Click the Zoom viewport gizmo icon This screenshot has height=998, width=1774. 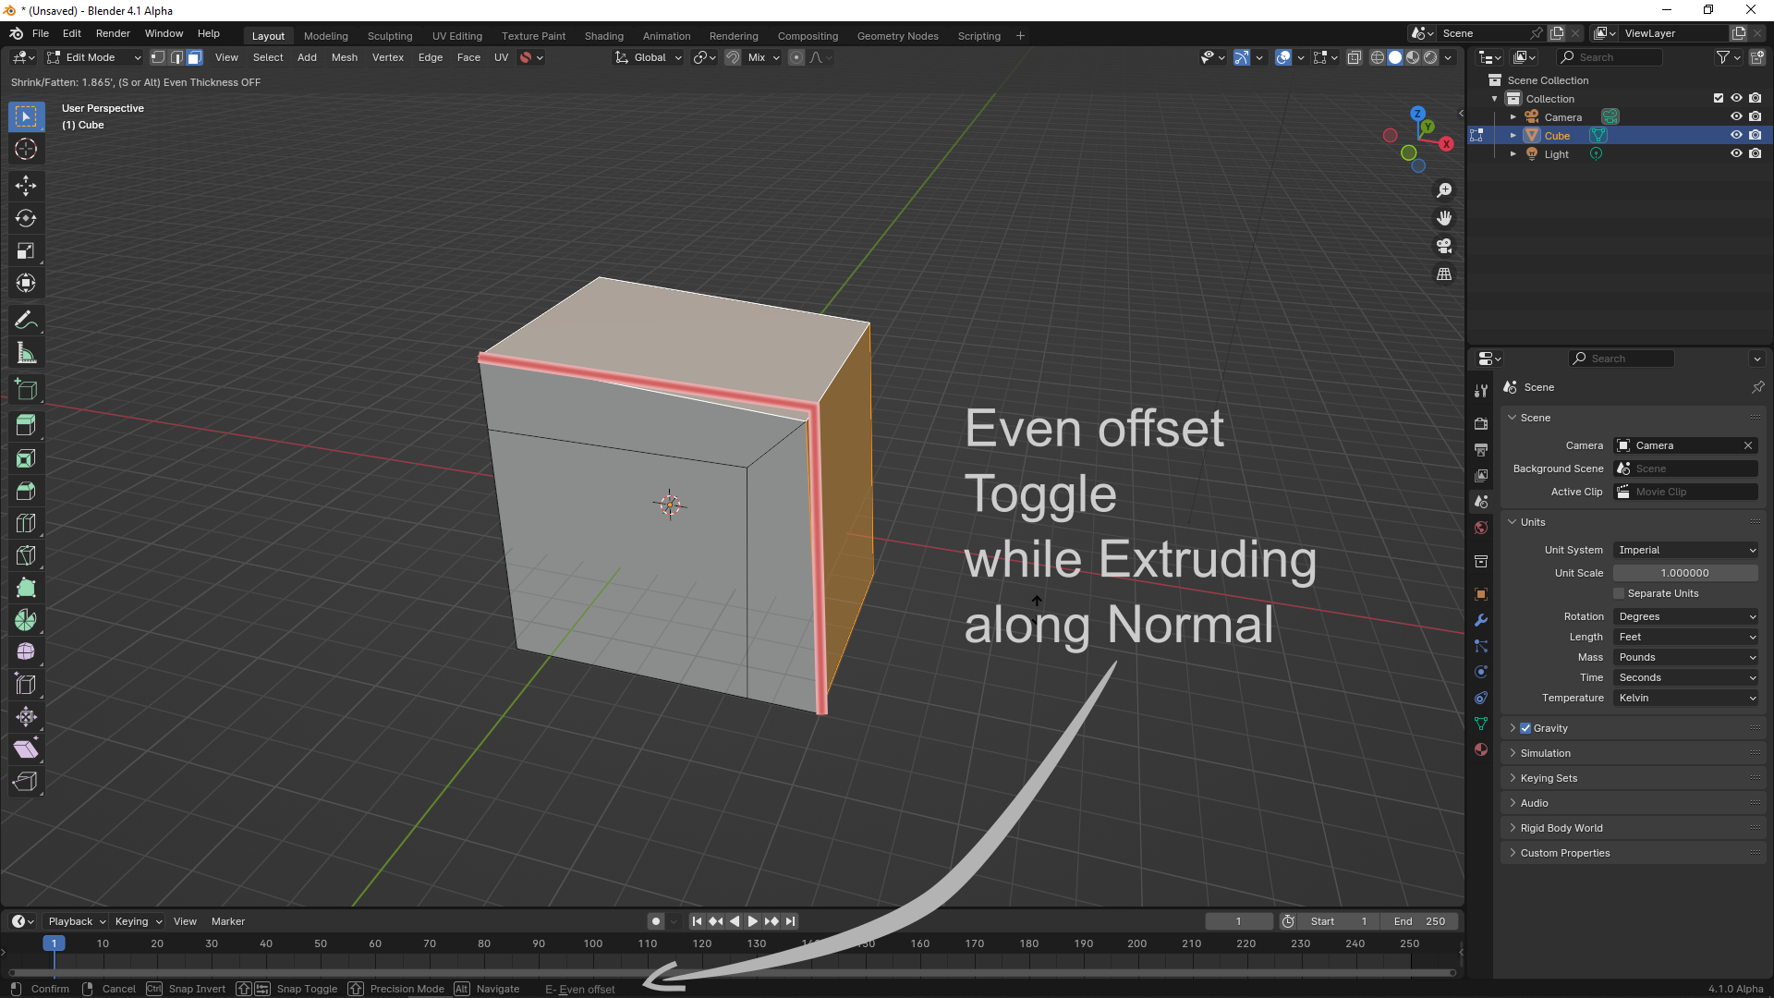click(1444, 190)
